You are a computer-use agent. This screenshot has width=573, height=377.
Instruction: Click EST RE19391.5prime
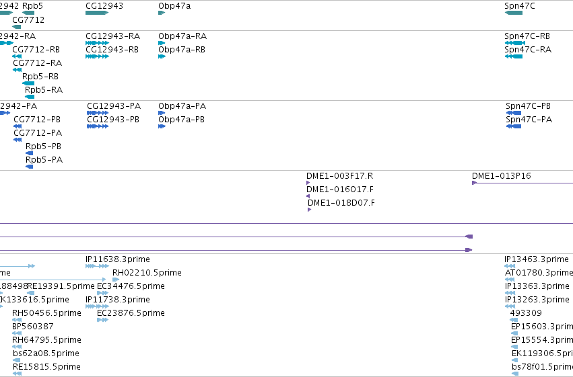click(x=31, y=293)
